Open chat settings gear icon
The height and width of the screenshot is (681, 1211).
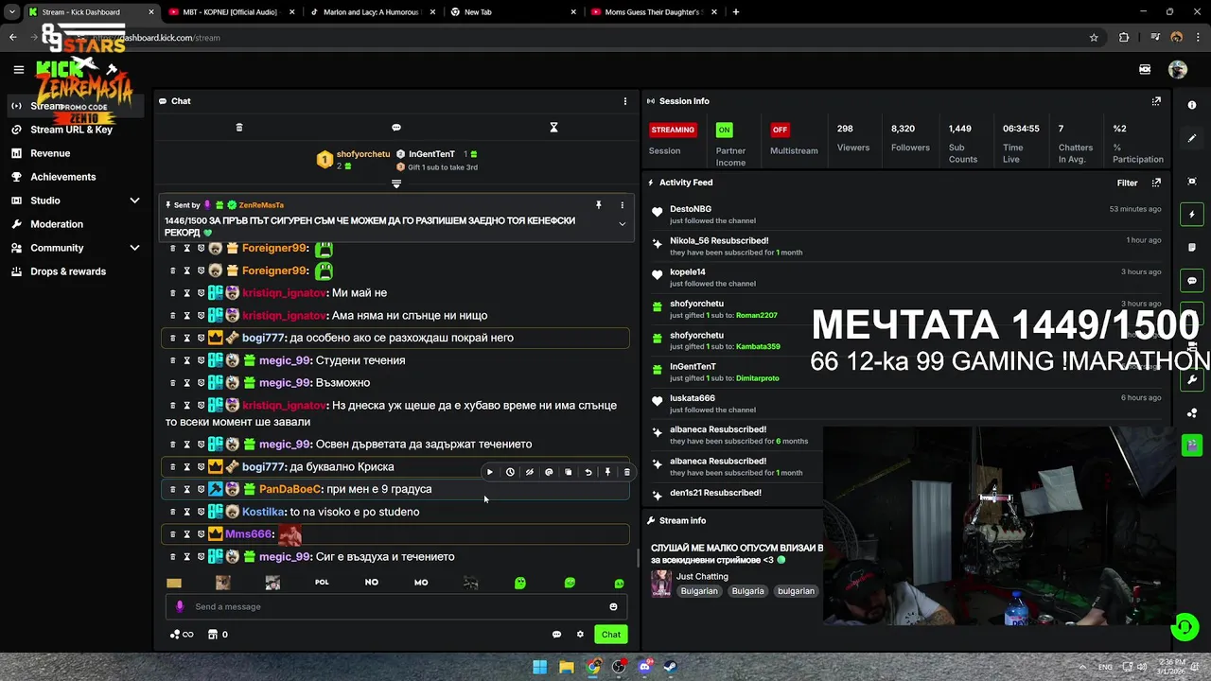point(580,635)
